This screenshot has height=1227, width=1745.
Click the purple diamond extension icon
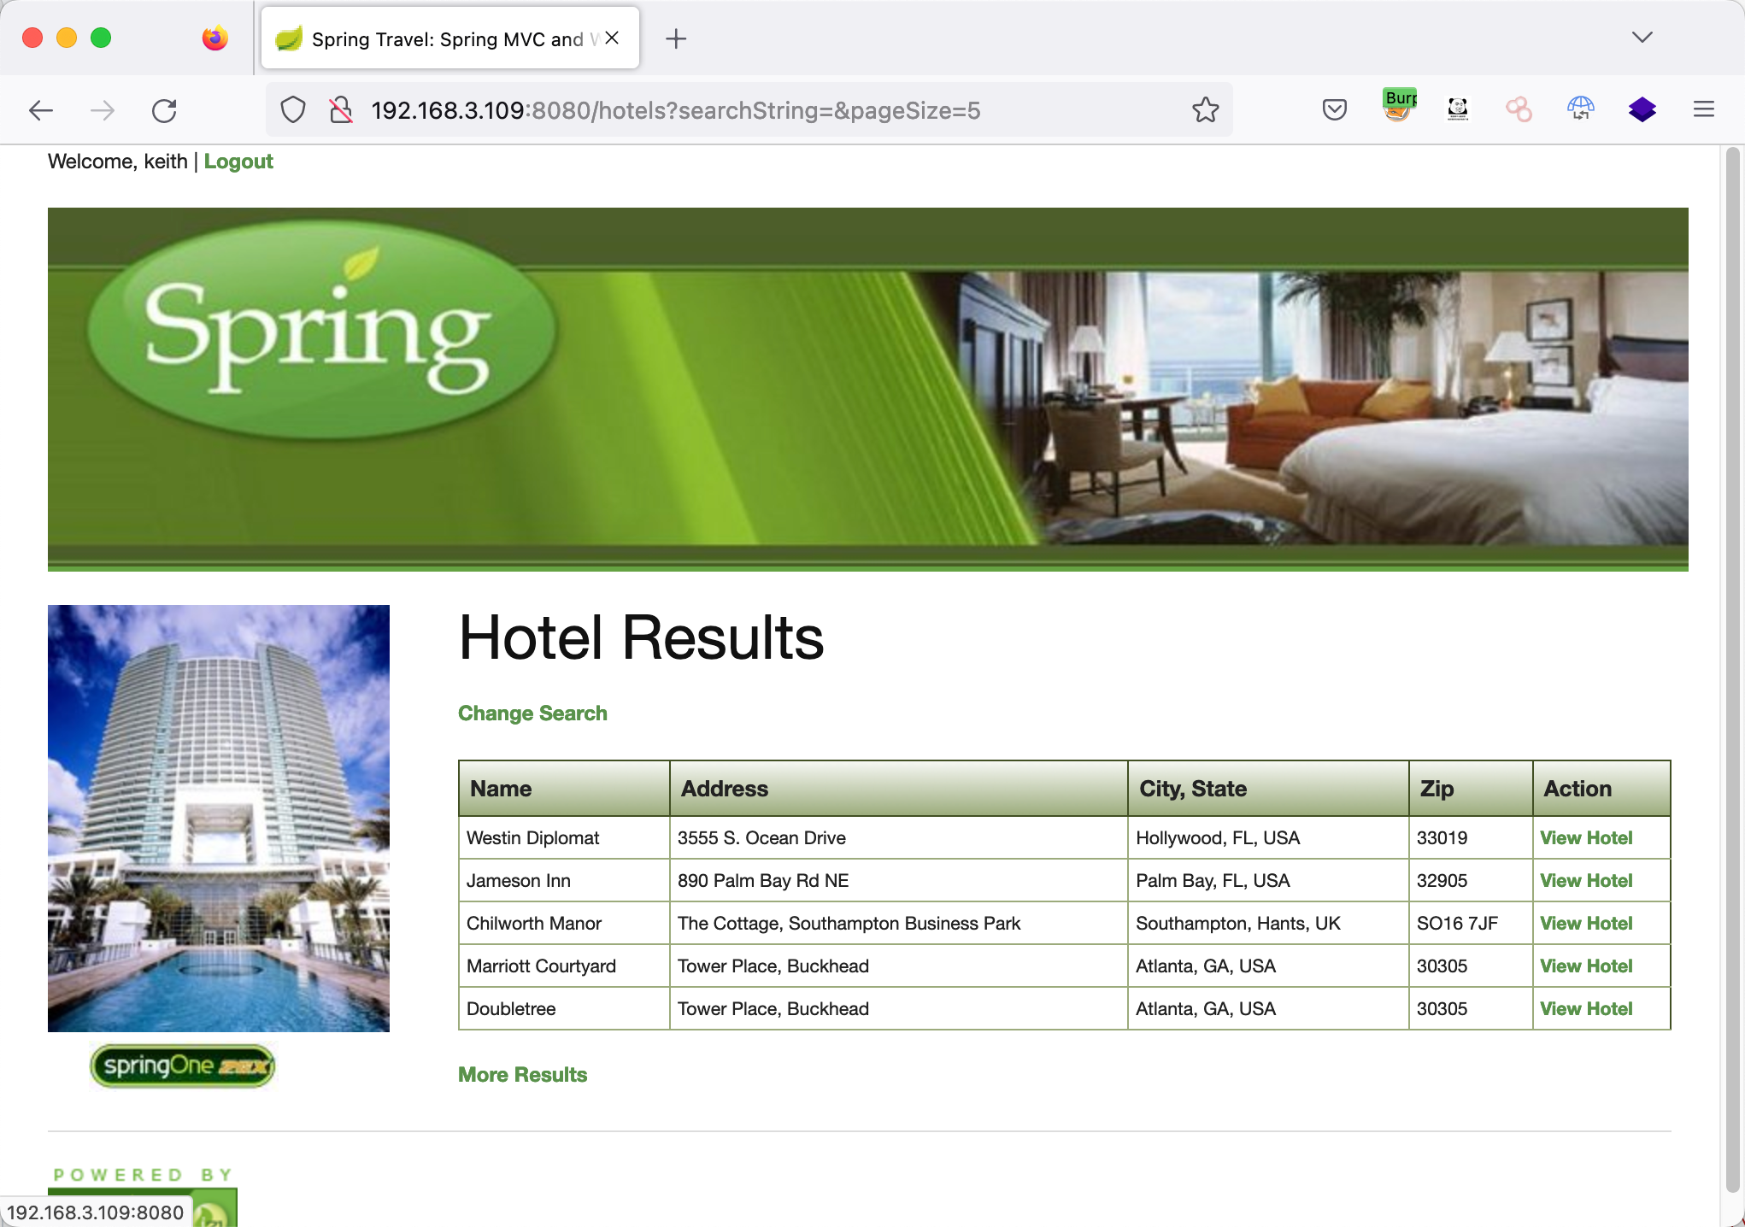pos(1642,109)
